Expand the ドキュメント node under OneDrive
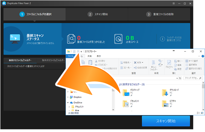Viewport: 205px width, 132px height. click(69, 107)
